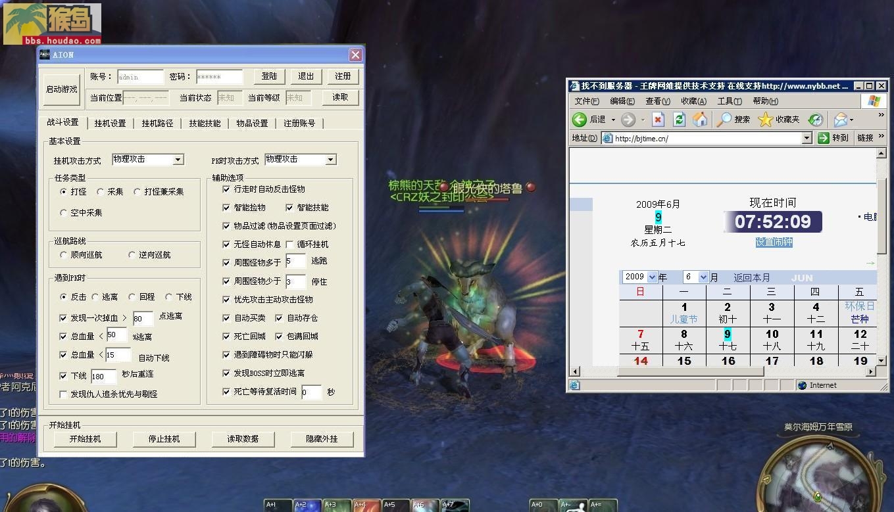The width and height of the screenshot is (894, 512).
Task: Open PK时攻击方式 dropdown
Action: [x=330, y=160]
